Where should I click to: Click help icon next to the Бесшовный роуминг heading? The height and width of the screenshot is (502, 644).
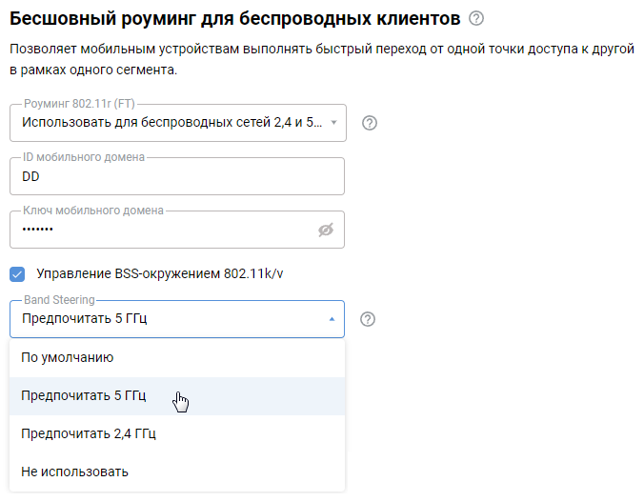(476, 18)
